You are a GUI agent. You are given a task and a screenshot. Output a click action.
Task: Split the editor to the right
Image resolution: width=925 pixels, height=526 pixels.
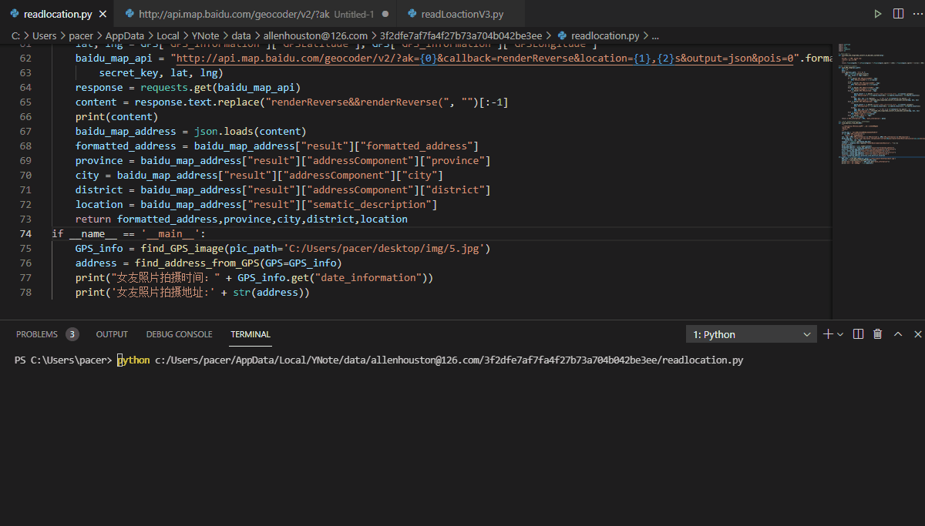(898, 14)
